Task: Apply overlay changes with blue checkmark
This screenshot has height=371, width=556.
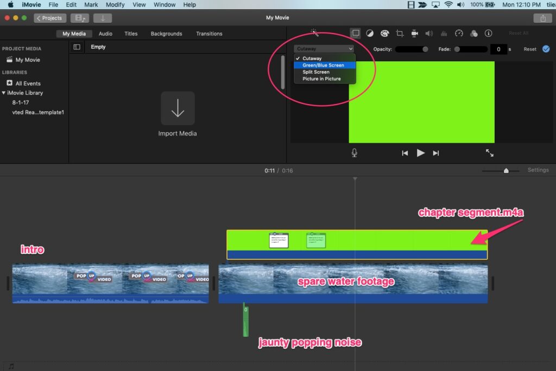Action: pos(546,49)
